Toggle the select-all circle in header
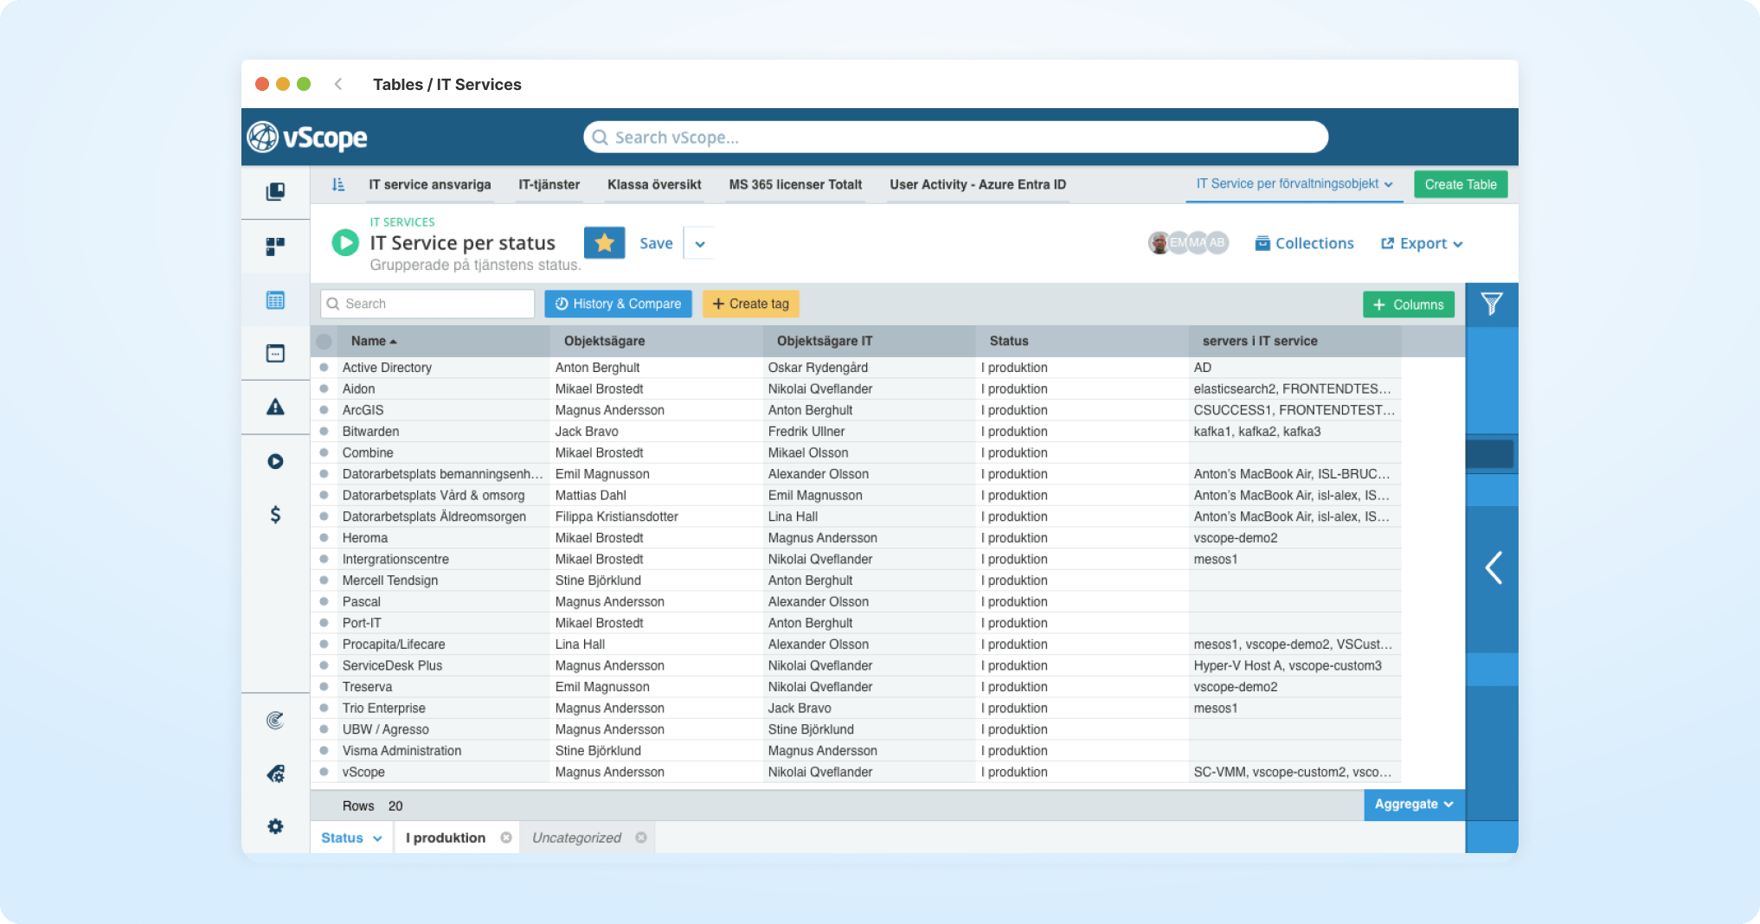The width and height of the screenshot is (1760, 924). [x=324, y=341]
